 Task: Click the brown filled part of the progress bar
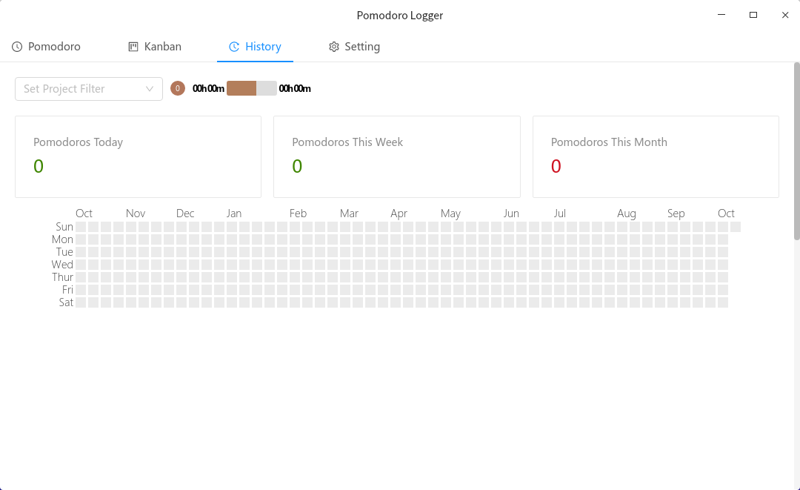pos(241,88)
